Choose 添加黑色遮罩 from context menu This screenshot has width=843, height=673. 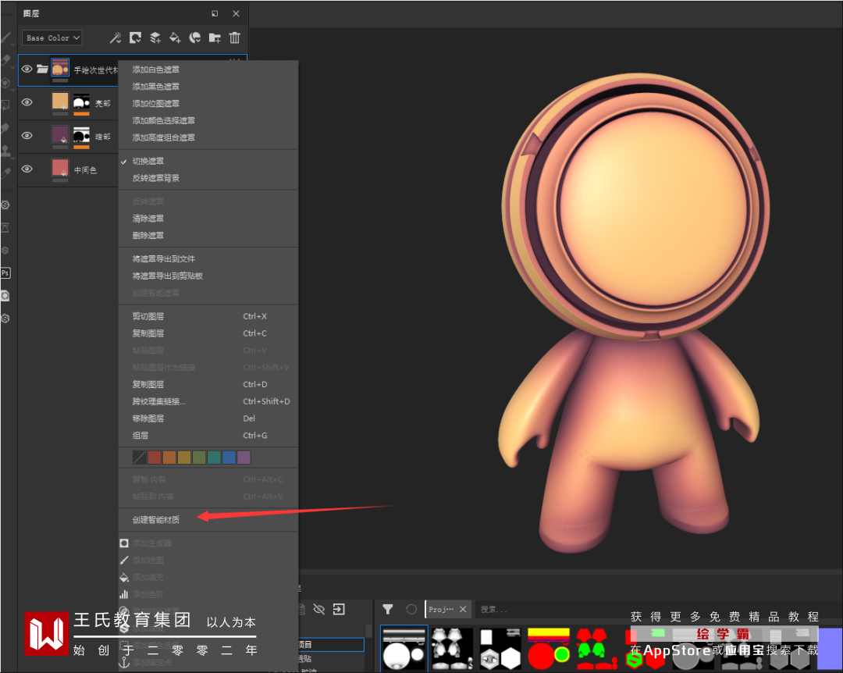tap(208, 86)
